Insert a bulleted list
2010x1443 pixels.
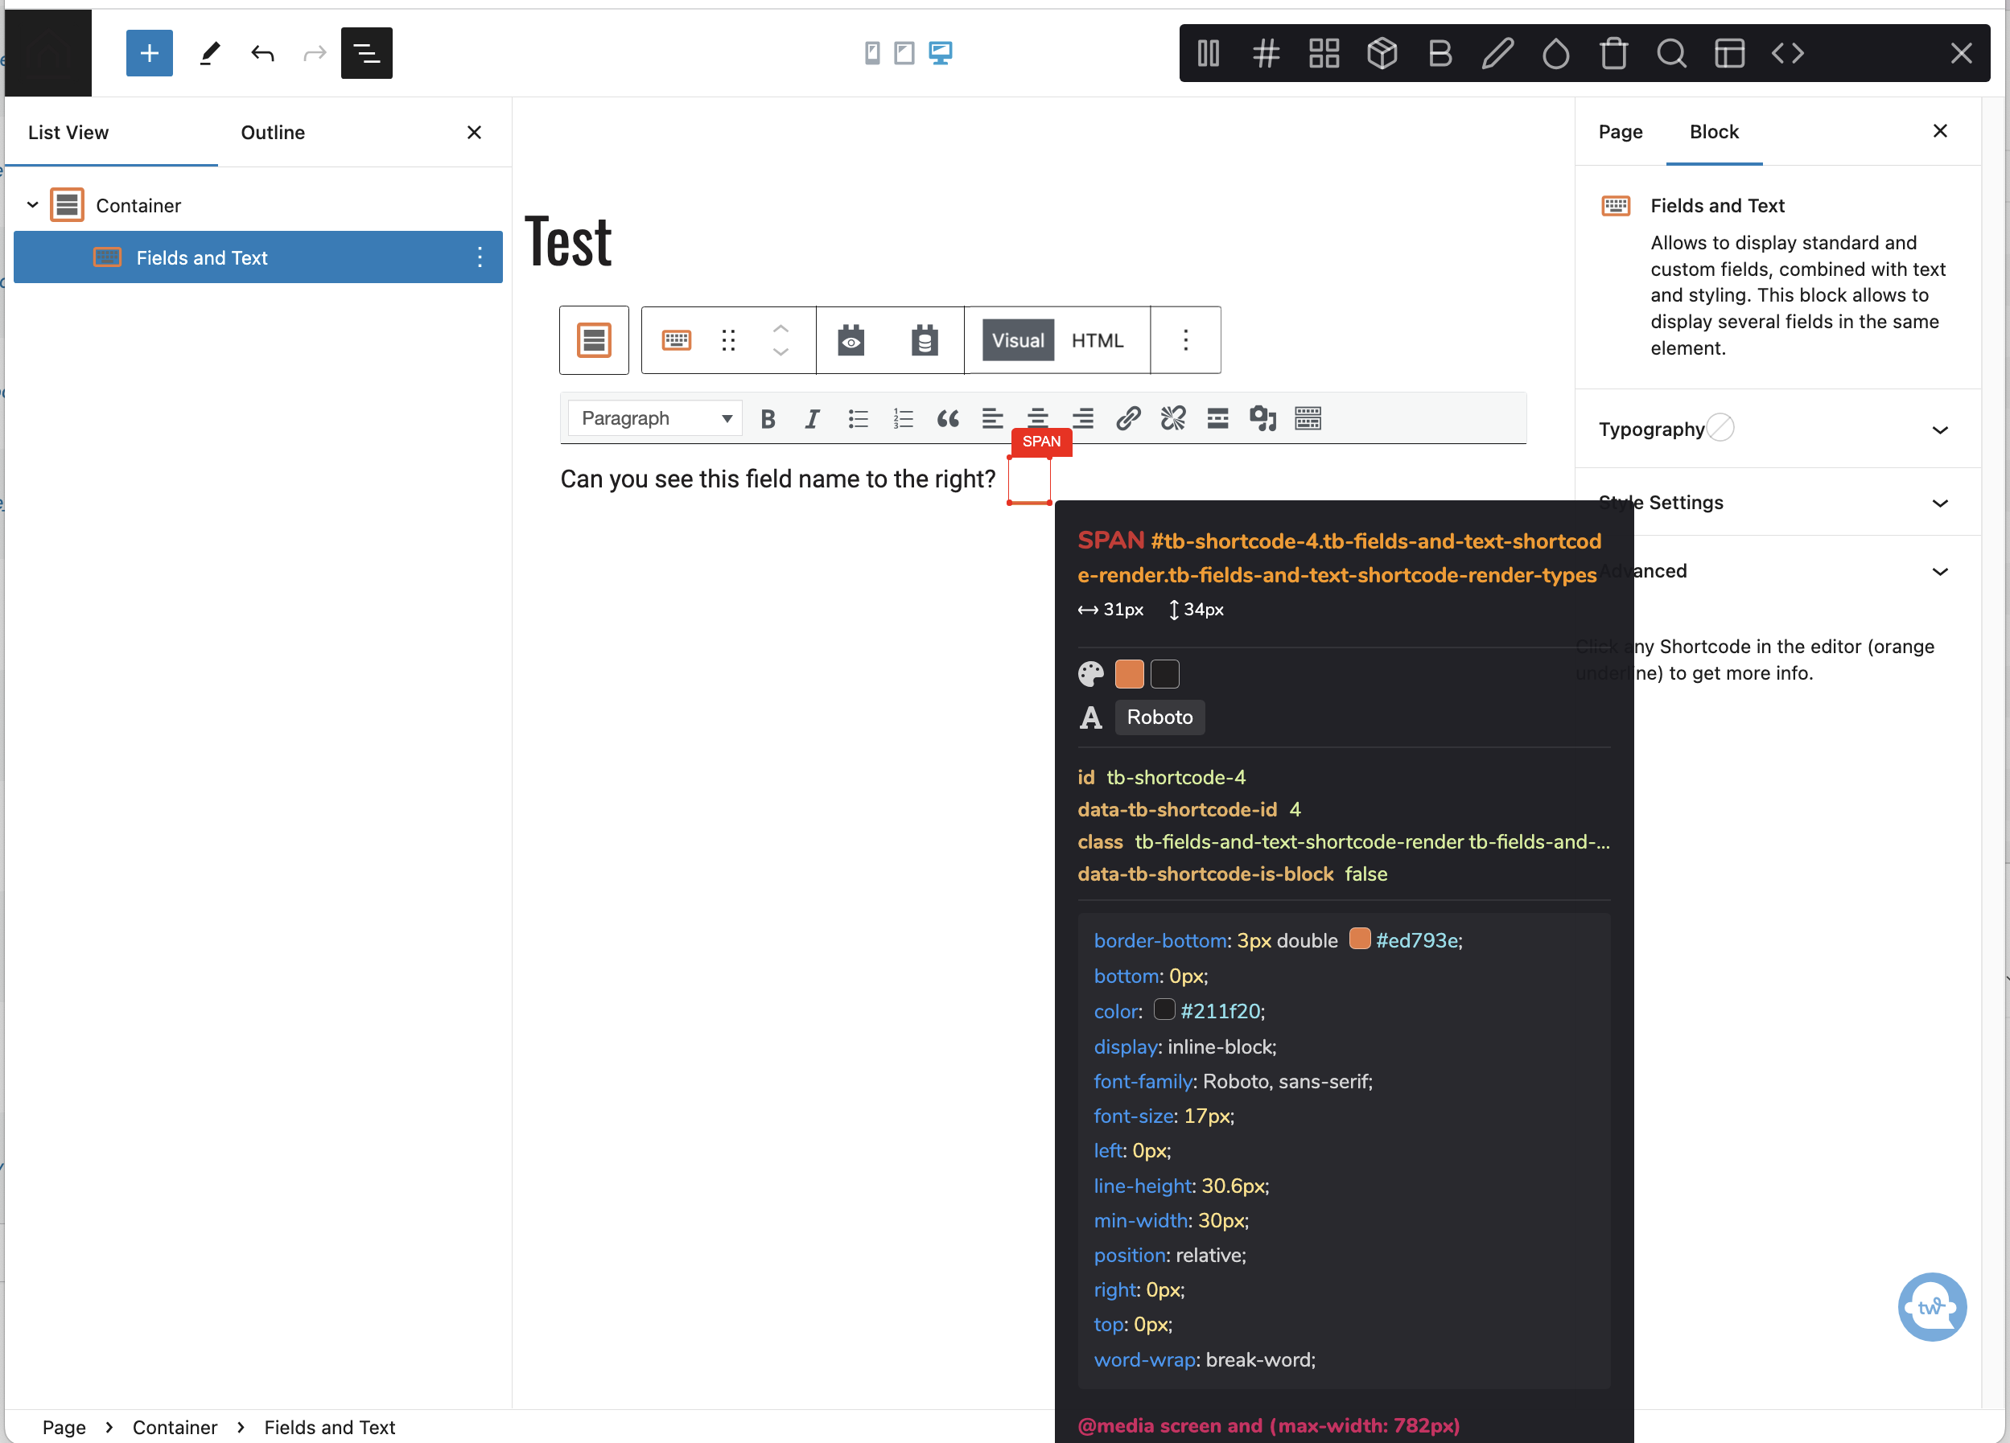tap(857, 418)
